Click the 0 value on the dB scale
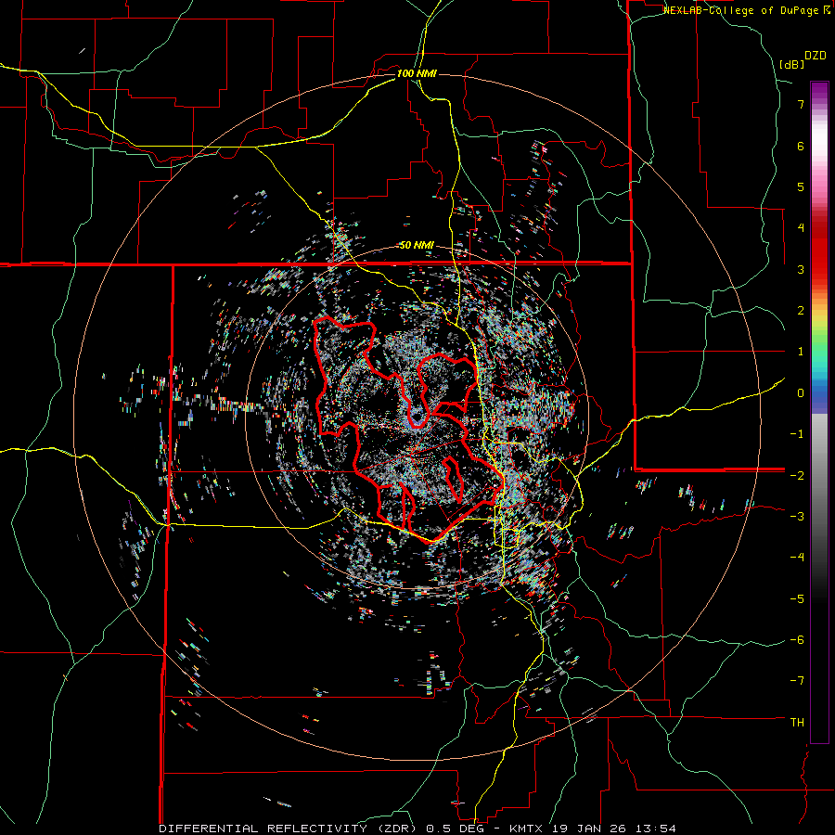The image size is (835, 835). 801,393
